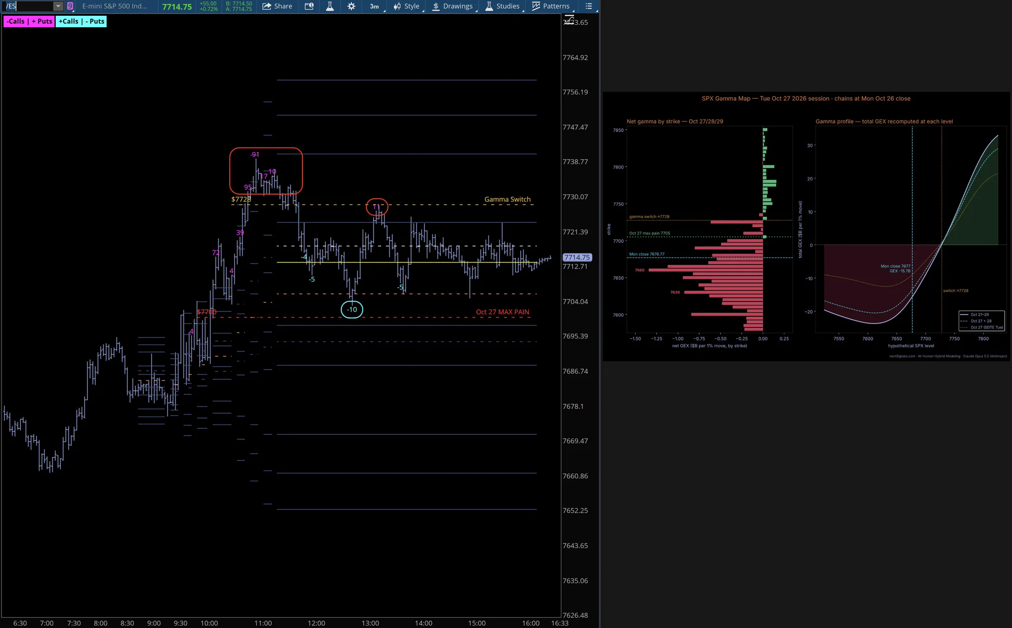Screen dimensions: 1012x628
Task: Click the last price 7714.75 in toolbar
Action: [x=177, y=7]
